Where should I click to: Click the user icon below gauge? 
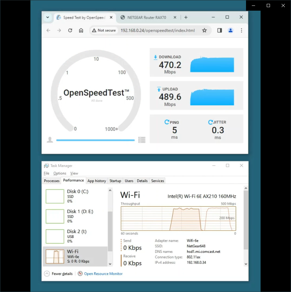[x=50, y=140]
